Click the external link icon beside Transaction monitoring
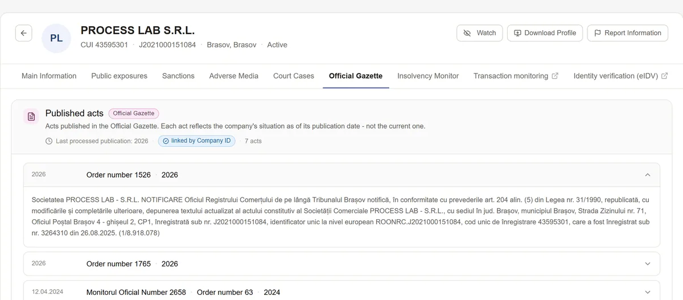Image resolution: width=683 pixels, height=300 pixels. pyautogui.click(x=555, y=76)
